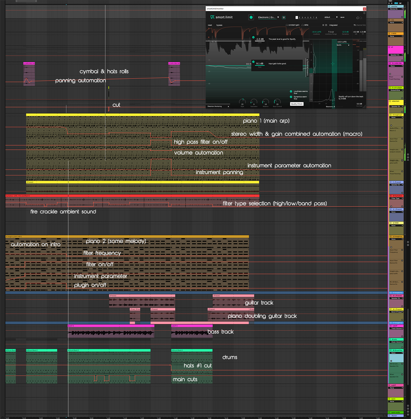Select the 6-imagiro piano x64 1 clip header
Viewport: 411px width, 419px height.
(127, 237)
